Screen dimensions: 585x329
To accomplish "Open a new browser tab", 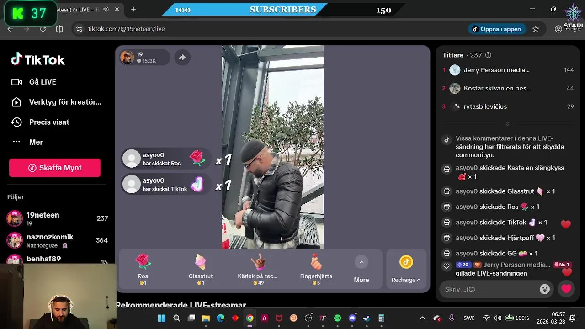I will click(x=133, y=9).
